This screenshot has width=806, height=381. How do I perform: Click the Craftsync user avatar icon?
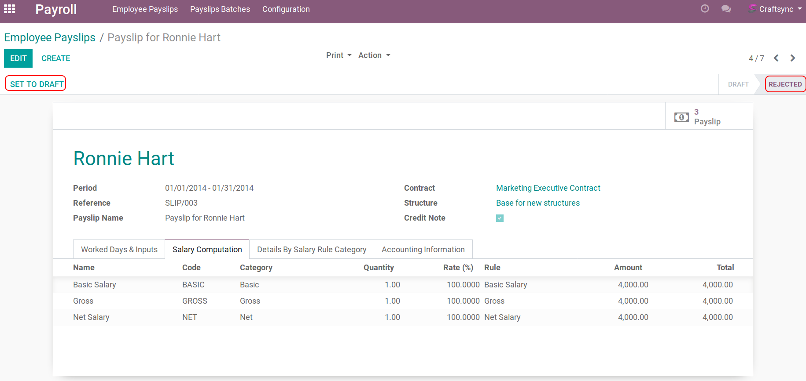(752, 8)
